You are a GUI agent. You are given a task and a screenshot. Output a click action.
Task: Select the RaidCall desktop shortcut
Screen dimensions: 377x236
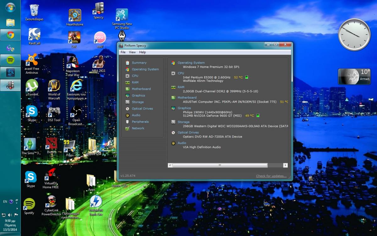point(34,37)
